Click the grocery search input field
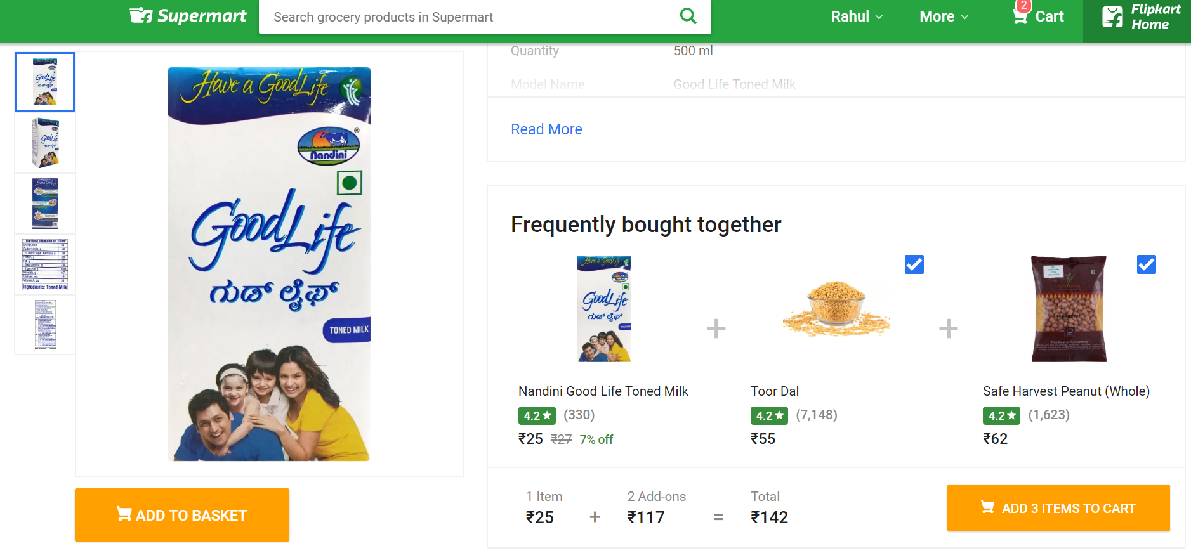The width and height of the screenshot is (1191, 553). pos(470,17)
